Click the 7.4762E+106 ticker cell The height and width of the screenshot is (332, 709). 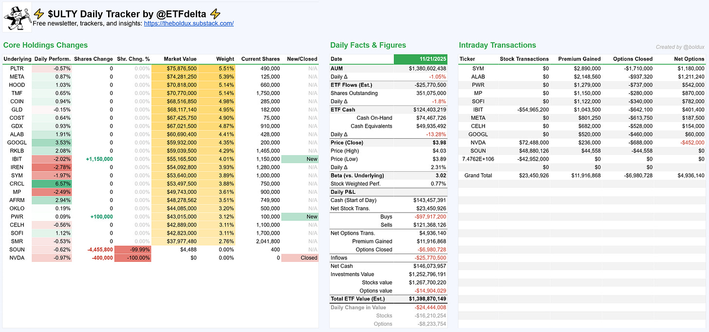(x=478, y=159)
